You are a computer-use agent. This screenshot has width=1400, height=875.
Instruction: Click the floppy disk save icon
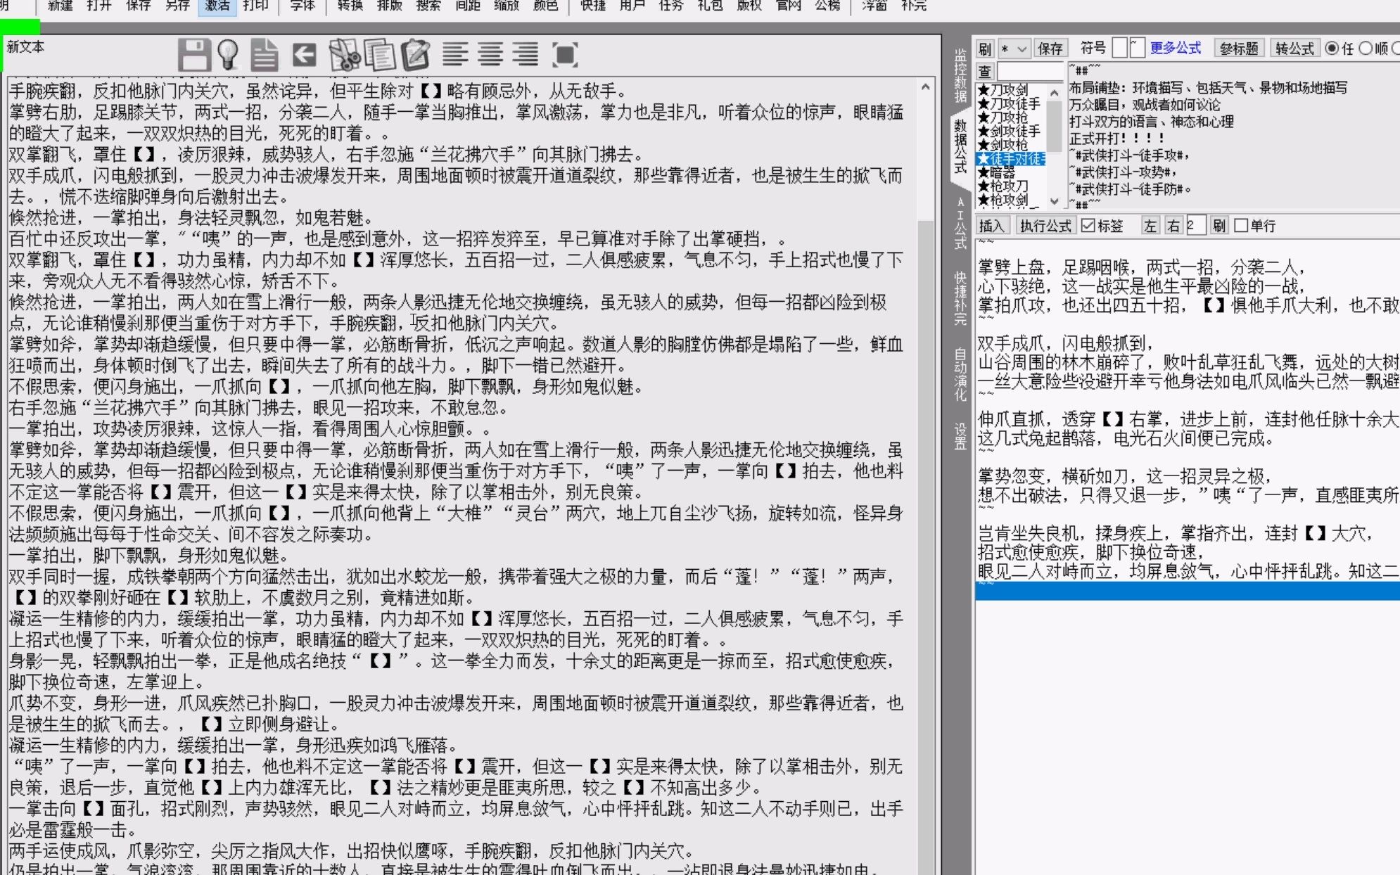coord(194,54)
